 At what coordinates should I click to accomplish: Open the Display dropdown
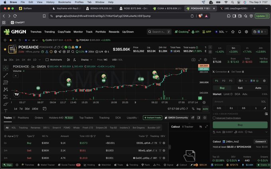[x=86, y=60]
